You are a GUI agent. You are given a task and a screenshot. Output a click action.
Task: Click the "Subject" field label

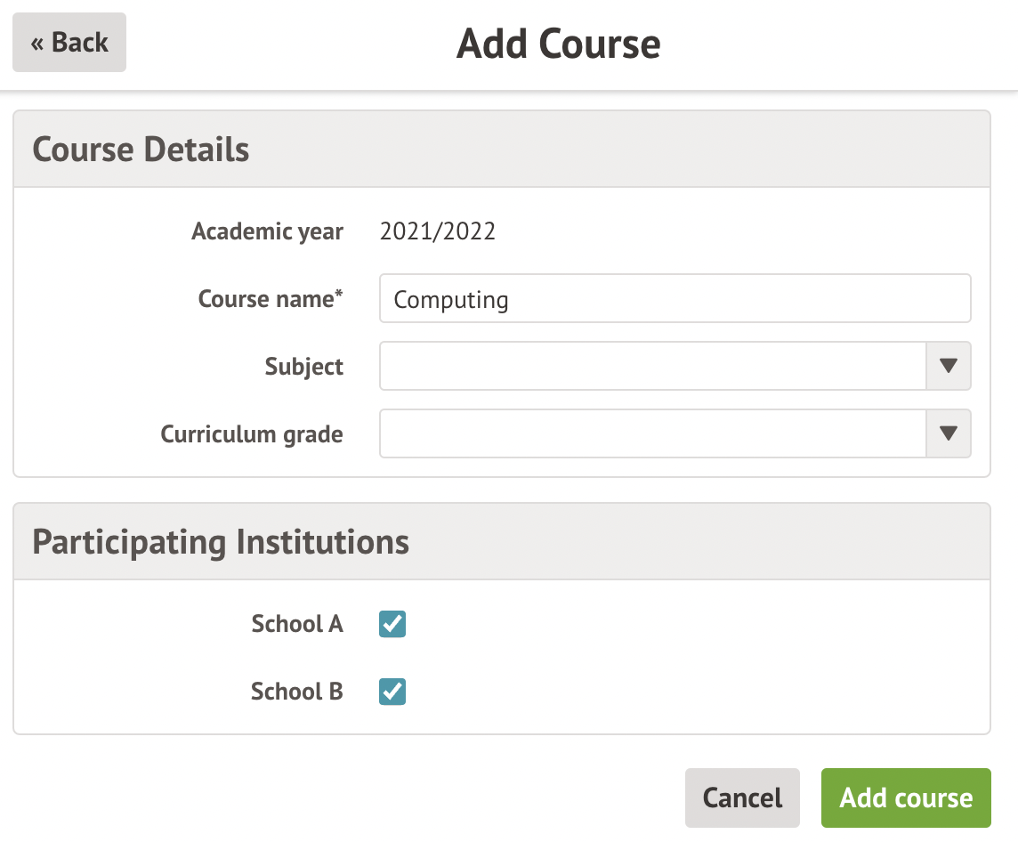tap(304, 367)
